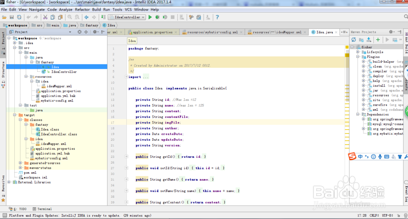Click the Cut scissors icon
This screenshot has height=219, width=408.
45,18
